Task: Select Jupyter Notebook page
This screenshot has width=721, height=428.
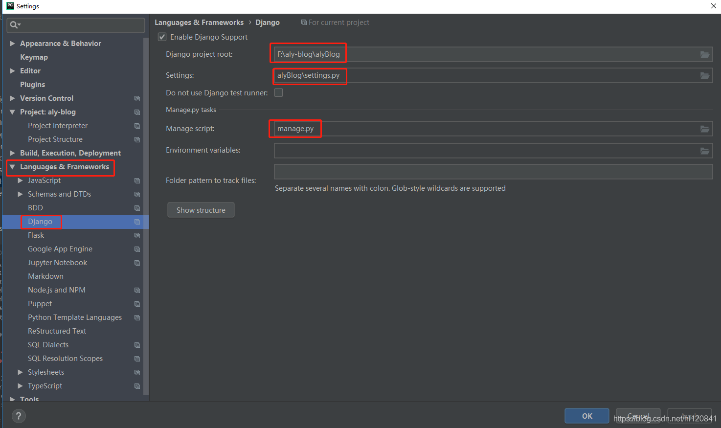Action: tap(58, 263)
